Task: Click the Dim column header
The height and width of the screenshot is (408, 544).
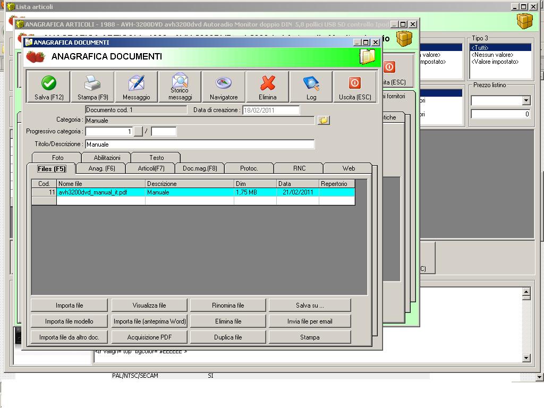Action: tap(256, 184)
